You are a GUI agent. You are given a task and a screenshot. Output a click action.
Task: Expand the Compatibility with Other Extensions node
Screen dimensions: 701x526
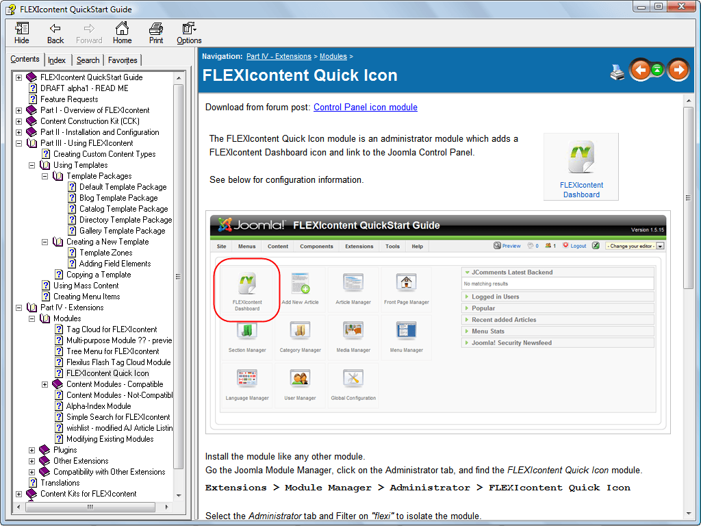pos(31,472)
